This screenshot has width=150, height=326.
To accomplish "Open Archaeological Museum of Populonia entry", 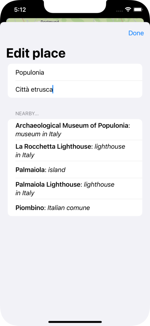I will (75, 130).
